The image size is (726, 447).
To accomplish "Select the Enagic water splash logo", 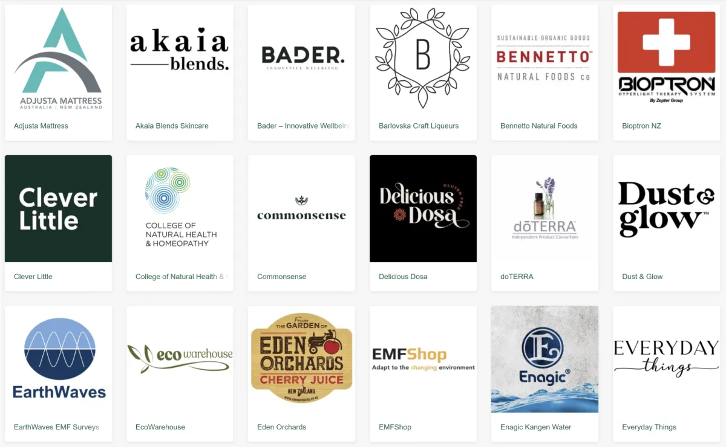I will 544,359.
